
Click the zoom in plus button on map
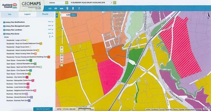(x=62, y=48)
